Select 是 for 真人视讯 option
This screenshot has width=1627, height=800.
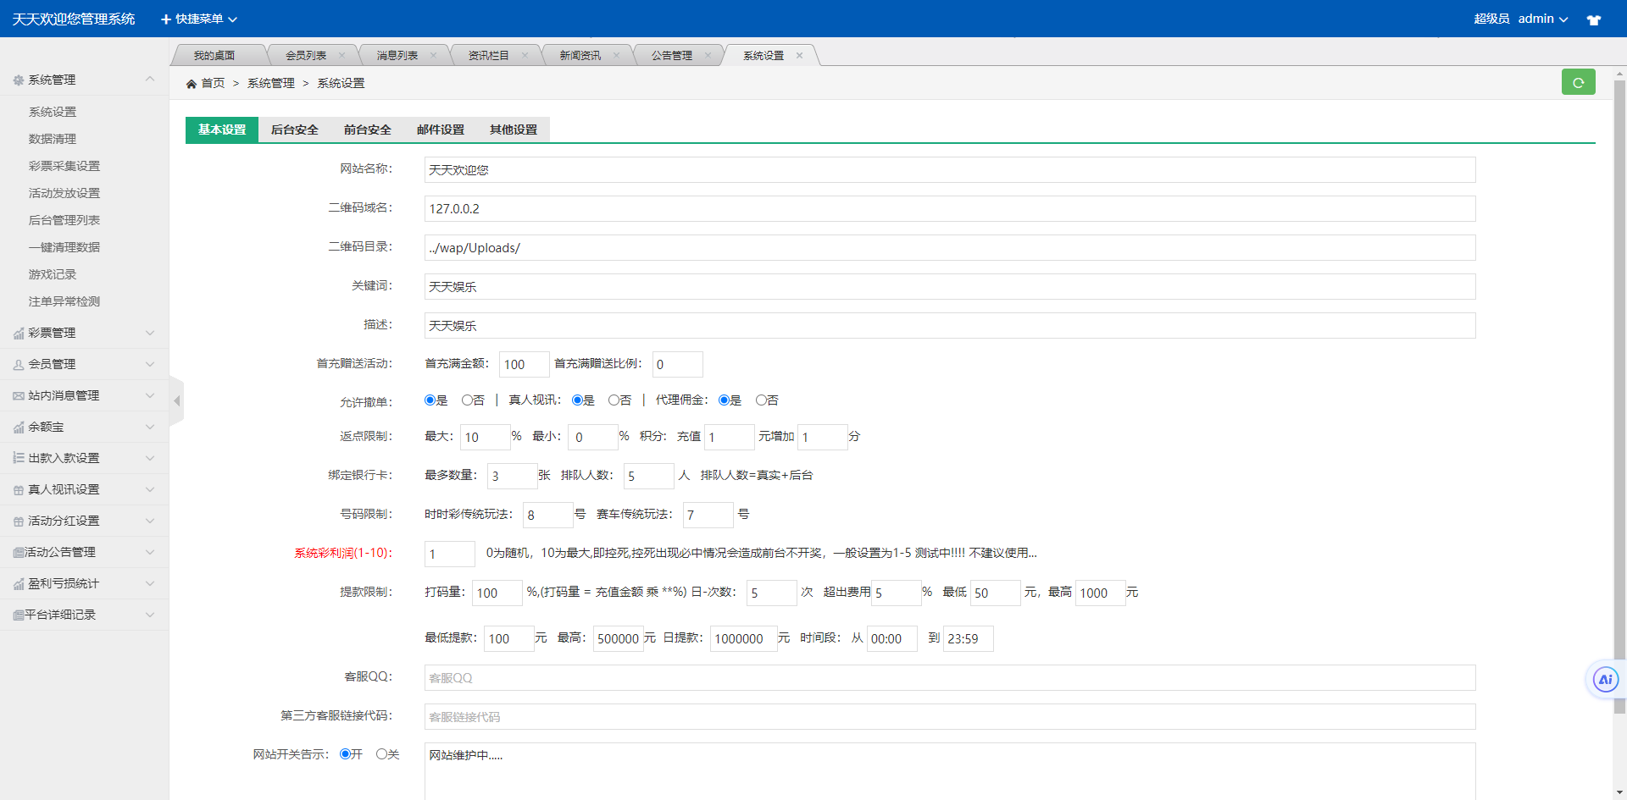(577, 400)
